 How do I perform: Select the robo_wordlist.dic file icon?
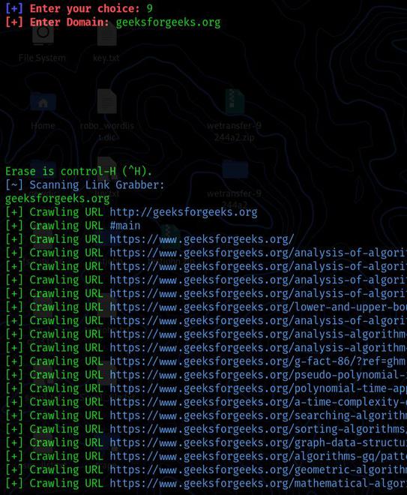(106, 115)
